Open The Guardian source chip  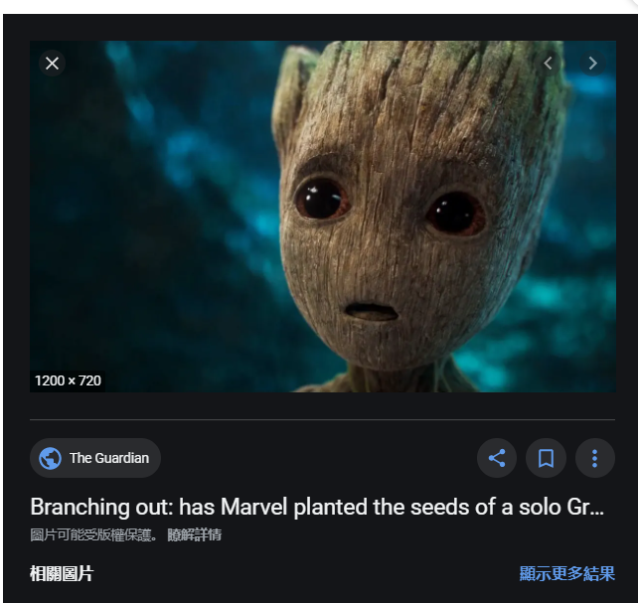(95, 458)
